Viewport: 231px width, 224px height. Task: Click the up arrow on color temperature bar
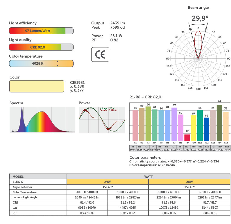(57, 61)
